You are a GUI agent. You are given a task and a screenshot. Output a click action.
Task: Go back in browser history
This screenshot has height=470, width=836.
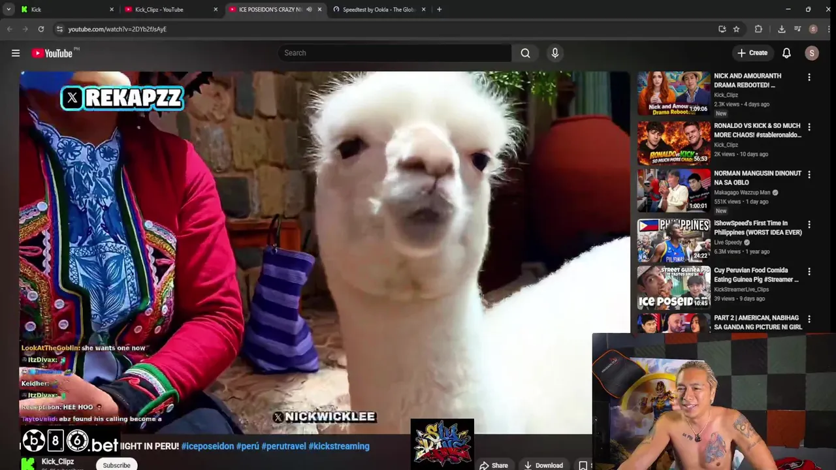(9, 29)
